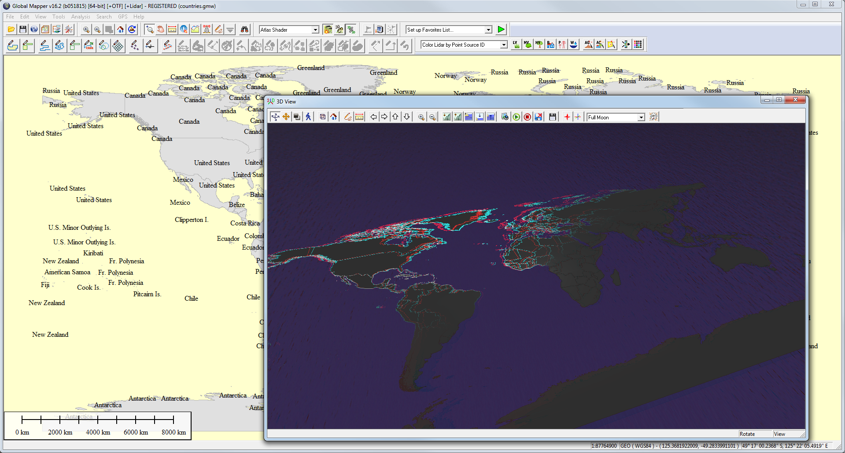
Task: Expand Full Moon lighting dropdown
Action: click(x=641, y=117)
